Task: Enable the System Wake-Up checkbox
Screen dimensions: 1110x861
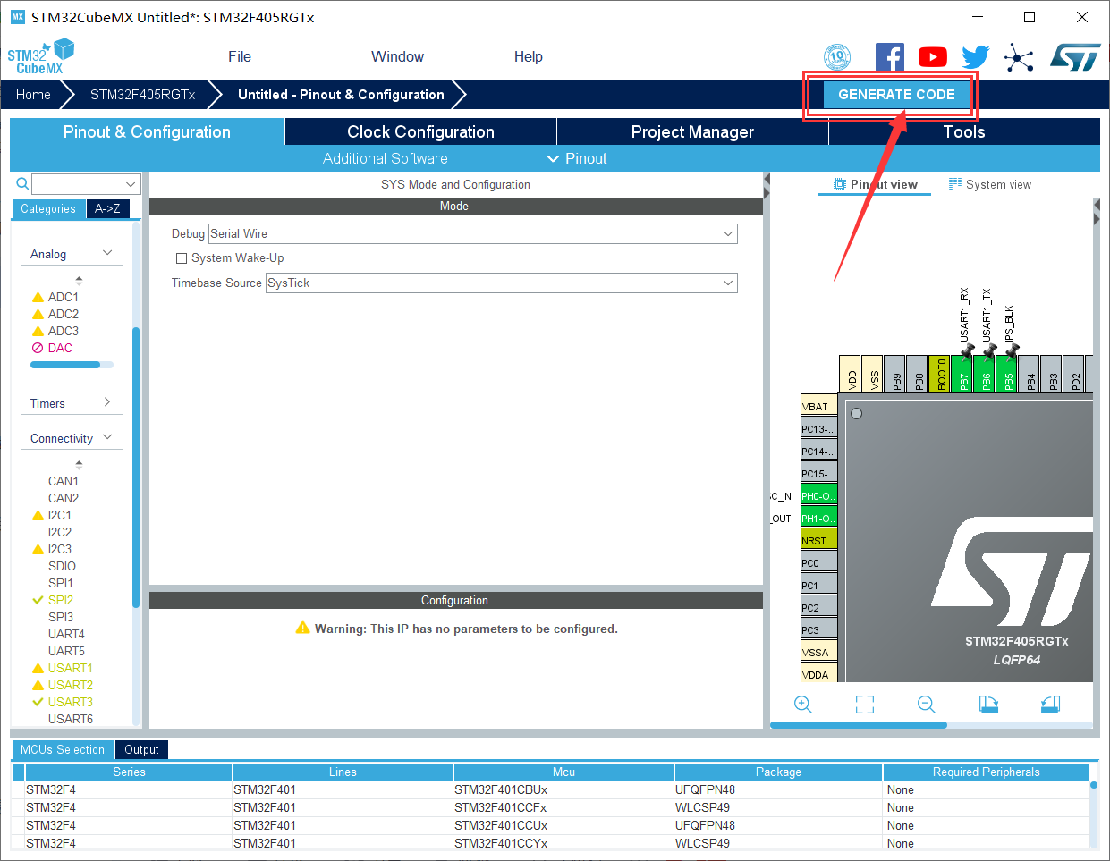Action: click(x=182, y=258)
